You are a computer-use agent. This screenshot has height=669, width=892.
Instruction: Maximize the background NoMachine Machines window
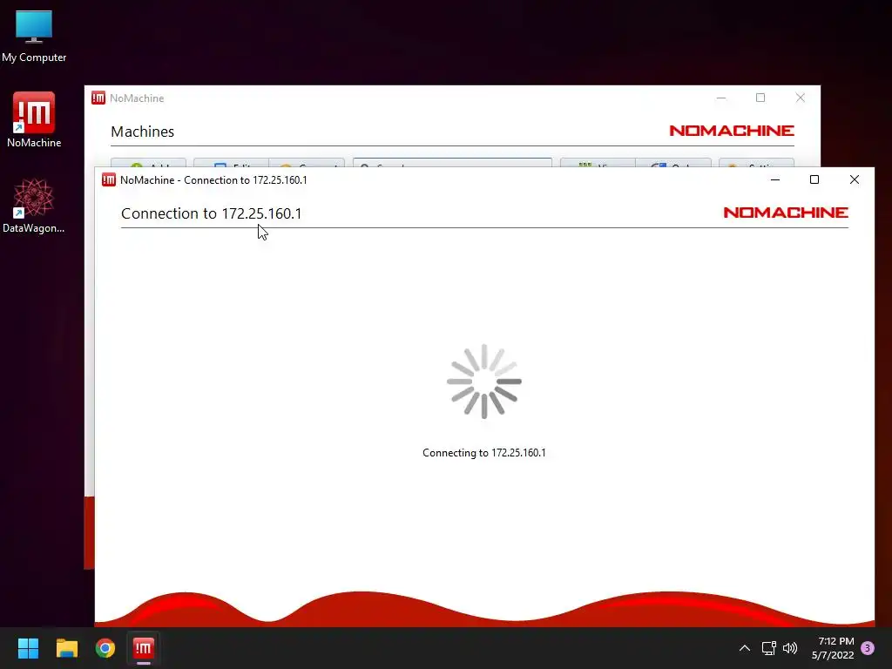(760, 98)
